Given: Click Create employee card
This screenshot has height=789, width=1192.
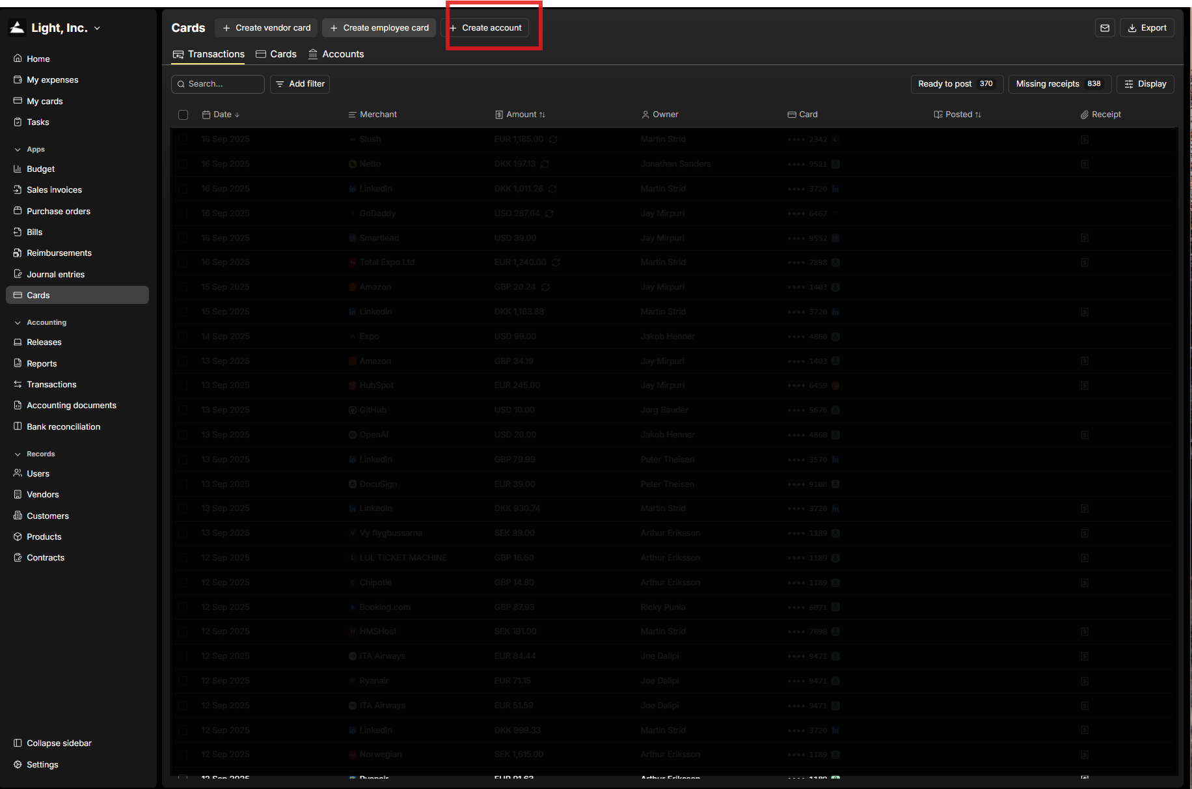Looking at the screenshot, I should tap(379, 28).
